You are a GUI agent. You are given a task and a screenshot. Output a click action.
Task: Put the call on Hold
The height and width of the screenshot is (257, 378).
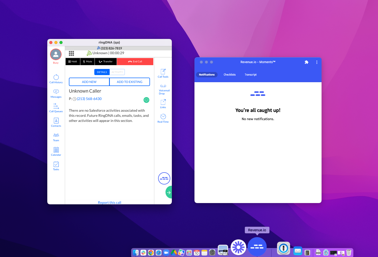[x=73, y=62]
